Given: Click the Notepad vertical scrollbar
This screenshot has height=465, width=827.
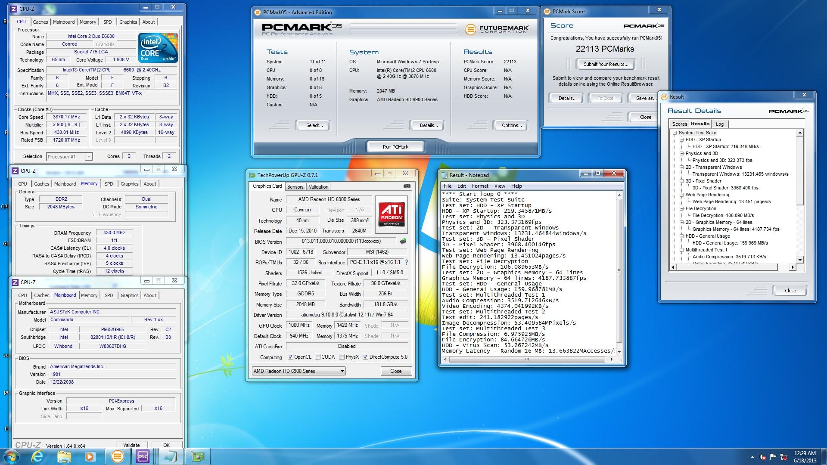Looking at the screenshot, I should (619, 273).
